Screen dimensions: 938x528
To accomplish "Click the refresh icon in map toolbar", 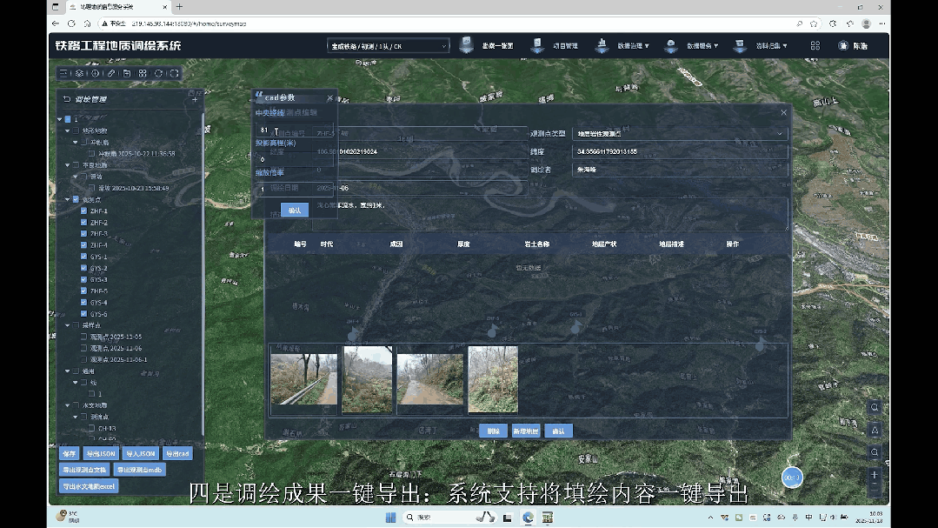I will click(158, 73).
